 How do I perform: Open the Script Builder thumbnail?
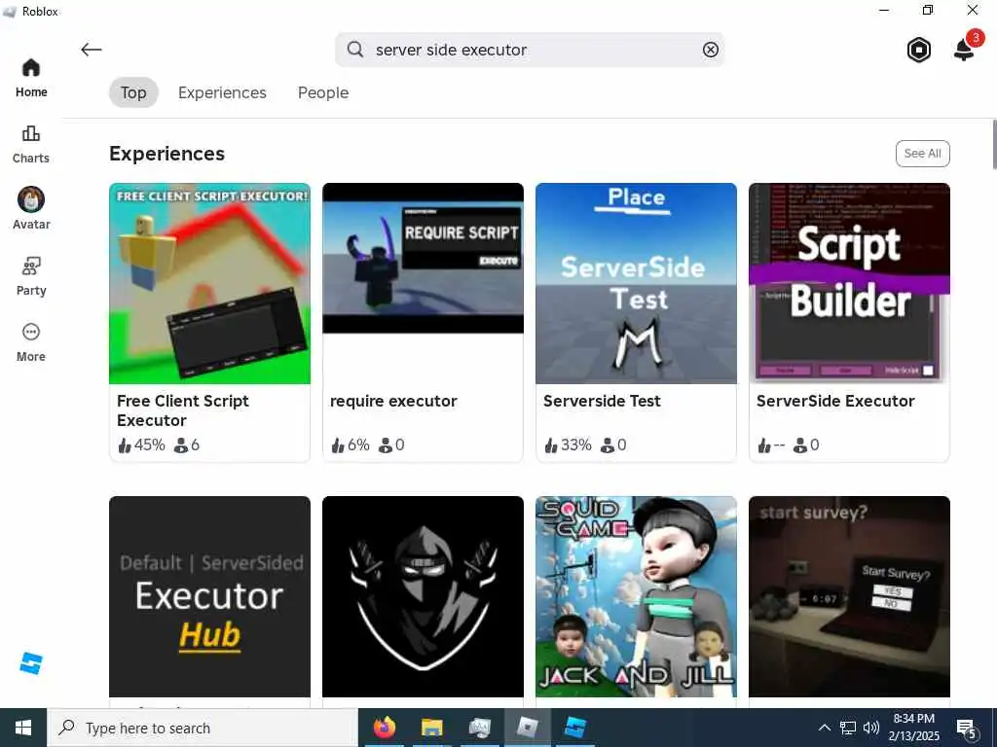tap(849, 283)
